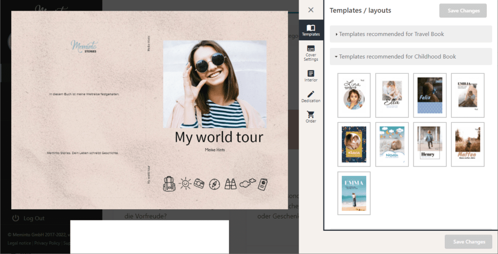
Task: Click the cloud icon on the cover
Action: [x=248, y=183]
